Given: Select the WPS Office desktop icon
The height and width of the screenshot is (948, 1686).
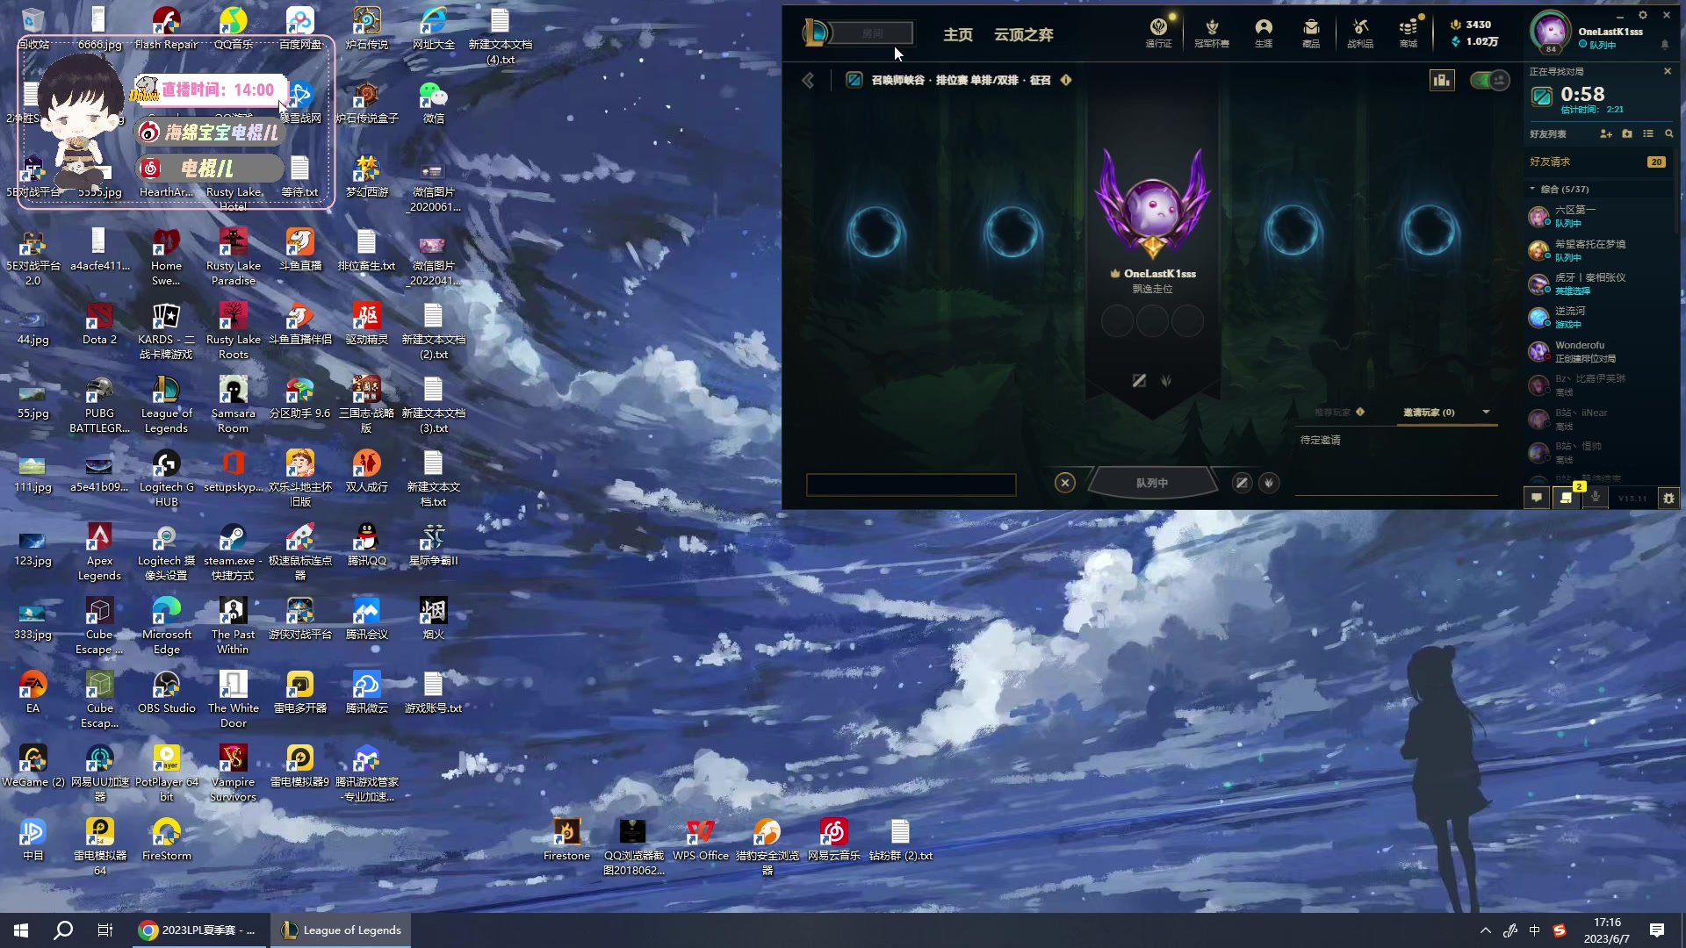Looking at the screenshot, I should [x=701, y=841].
